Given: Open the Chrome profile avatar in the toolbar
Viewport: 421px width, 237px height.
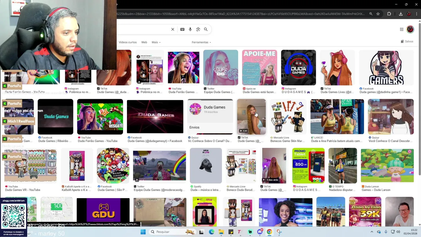Looking at the screenshot, I should (409, 14).
